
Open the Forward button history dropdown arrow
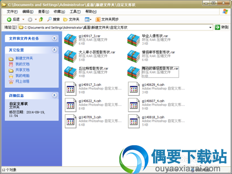pyautogui.click(x=36, y=19)
